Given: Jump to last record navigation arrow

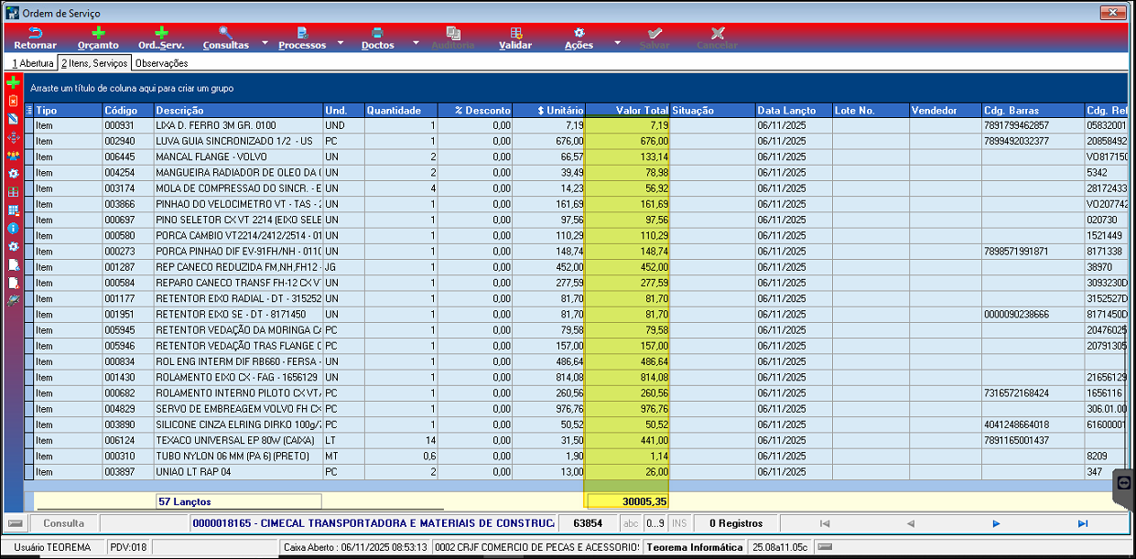Looking at the screenshot, I should [1083, 523].
